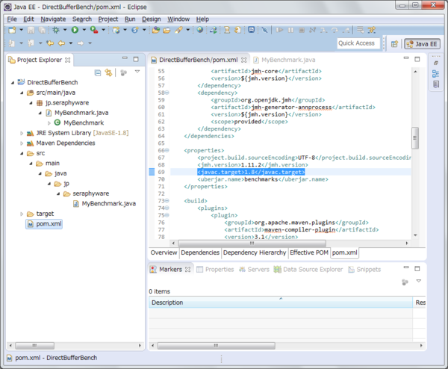Viewport: 448px width, 369px height.
Task: Click the Save toolbar icon
Action: (x=31, y=30)
